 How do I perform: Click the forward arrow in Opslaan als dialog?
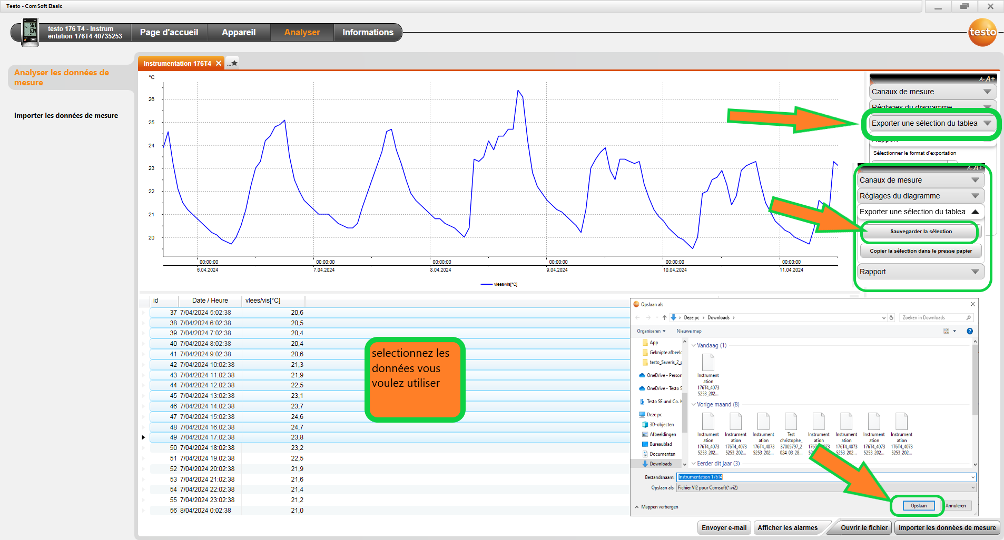[648, 317]
